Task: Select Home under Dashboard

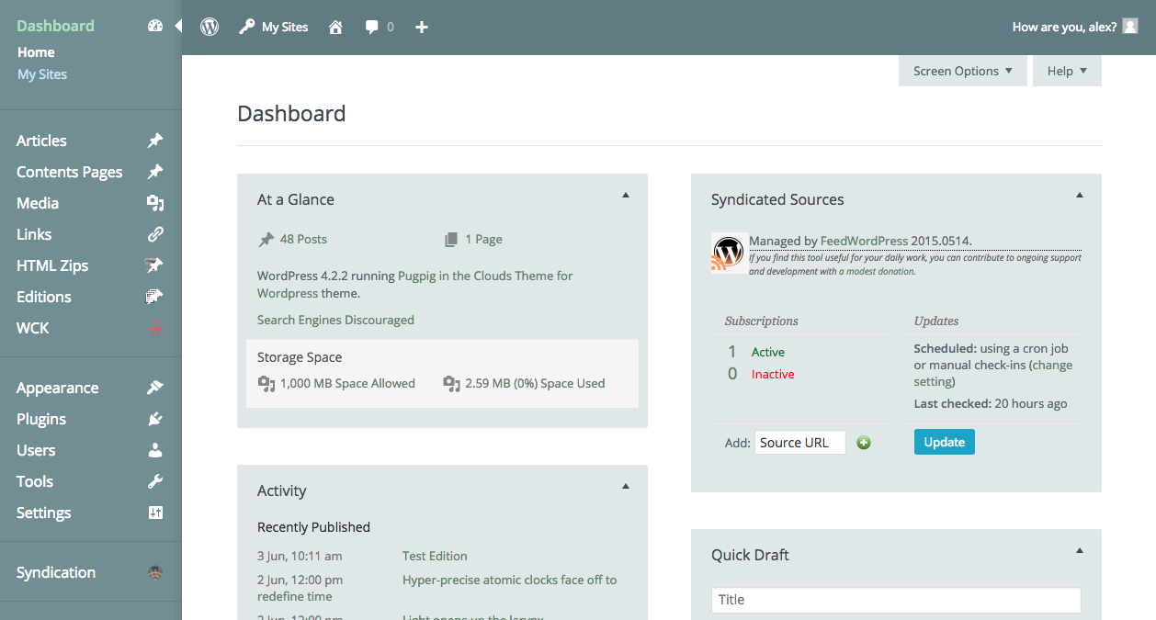Action: click(x=36, y=52)
